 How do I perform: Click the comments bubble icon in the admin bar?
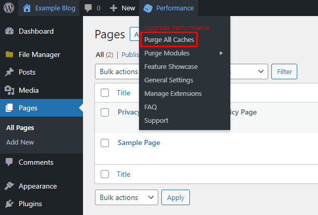[x=88, y=8]
